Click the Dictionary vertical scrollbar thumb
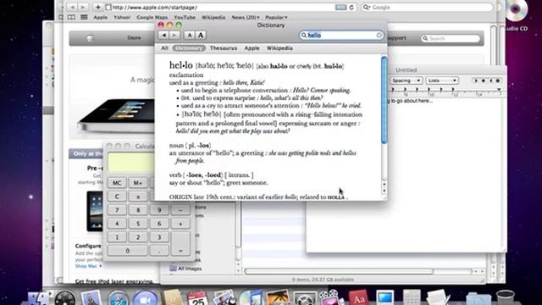This screenshot has width=542, height=305. click(x=384, y=100)
